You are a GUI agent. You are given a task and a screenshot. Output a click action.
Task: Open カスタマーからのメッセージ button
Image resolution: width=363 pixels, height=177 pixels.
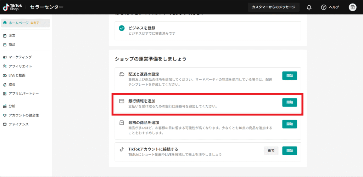click(274, 7)
